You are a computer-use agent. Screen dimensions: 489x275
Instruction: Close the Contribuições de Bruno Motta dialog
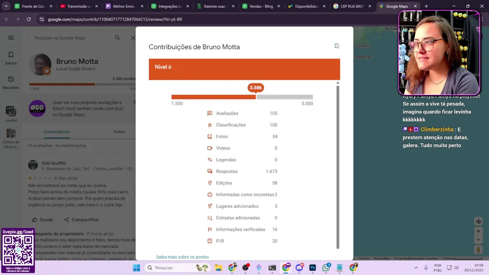[x=336, y=46]
